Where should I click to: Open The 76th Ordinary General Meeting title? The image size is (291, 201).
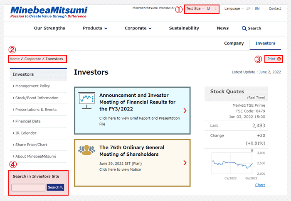tap(132, 151)
